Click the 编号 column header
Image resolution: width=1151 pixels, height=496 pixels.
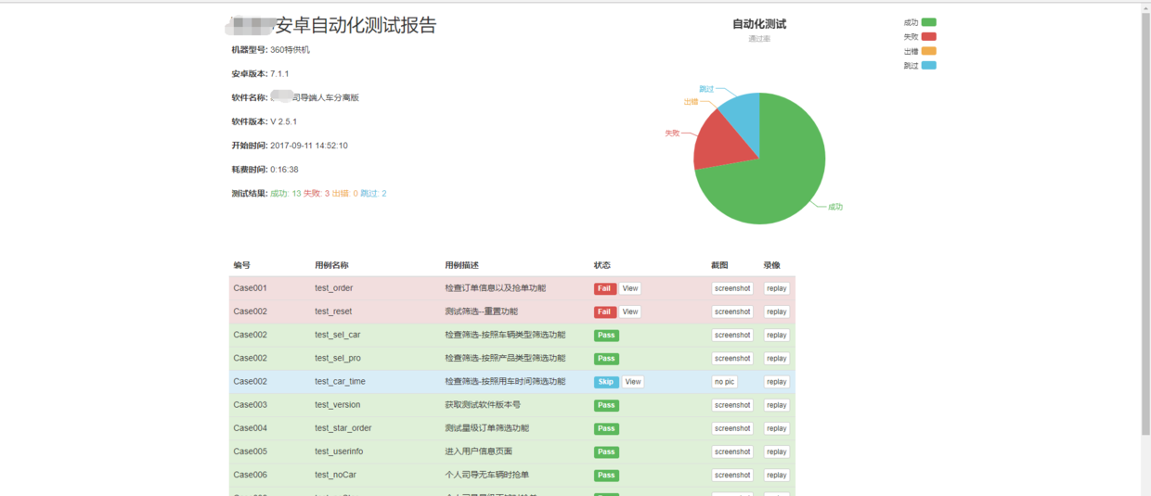pos(241,265)
